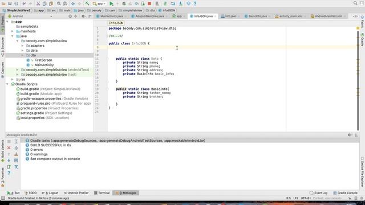The width and height of the screenshot is (365, 205).
Task: Click the Make Project hammer icon
Action: coord(87,3)
